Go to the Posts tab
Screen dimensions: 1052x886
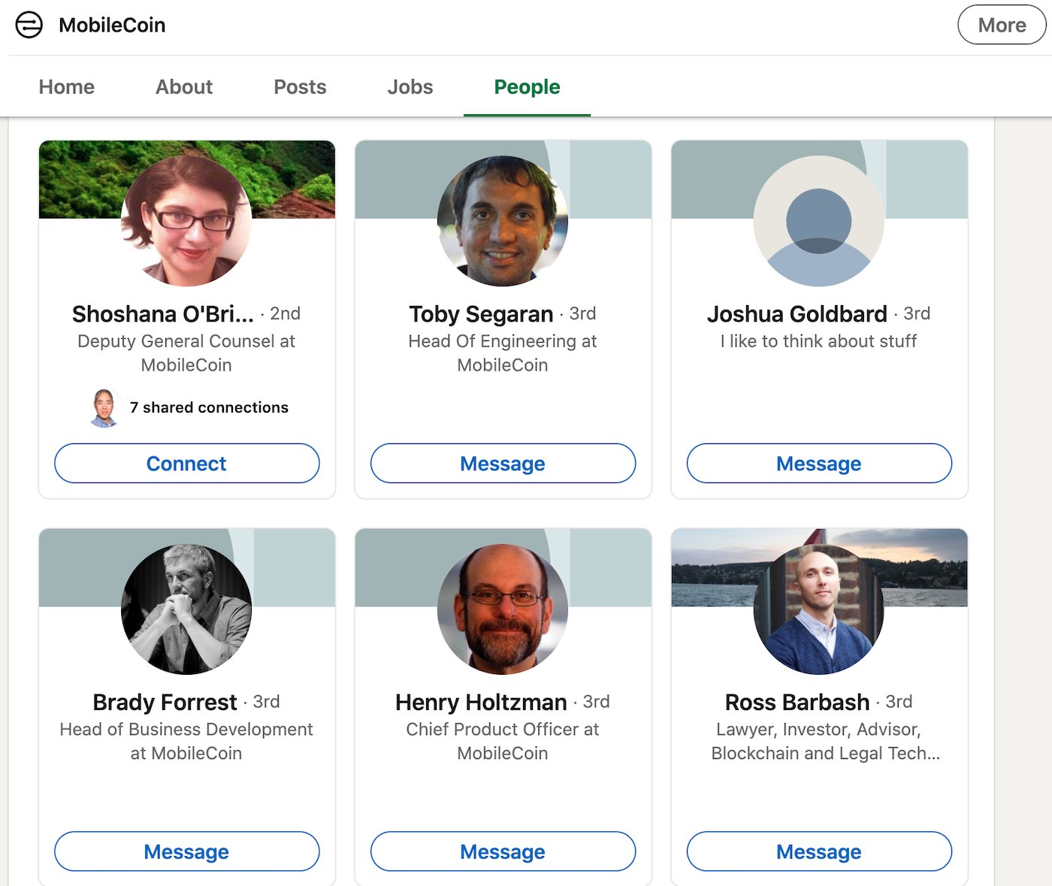point(300,87)
